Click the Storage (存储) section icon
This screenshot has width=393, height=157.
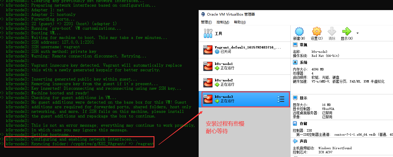point(295,124)
